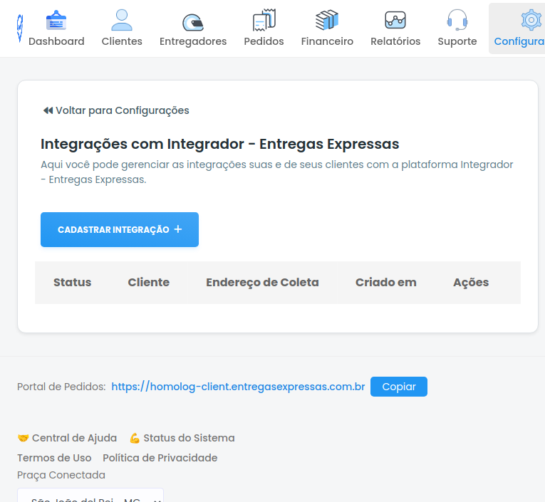Viewport: 545px width, 502px height.
Task: Open Central de Ajuda link
Action: point(67,438)
